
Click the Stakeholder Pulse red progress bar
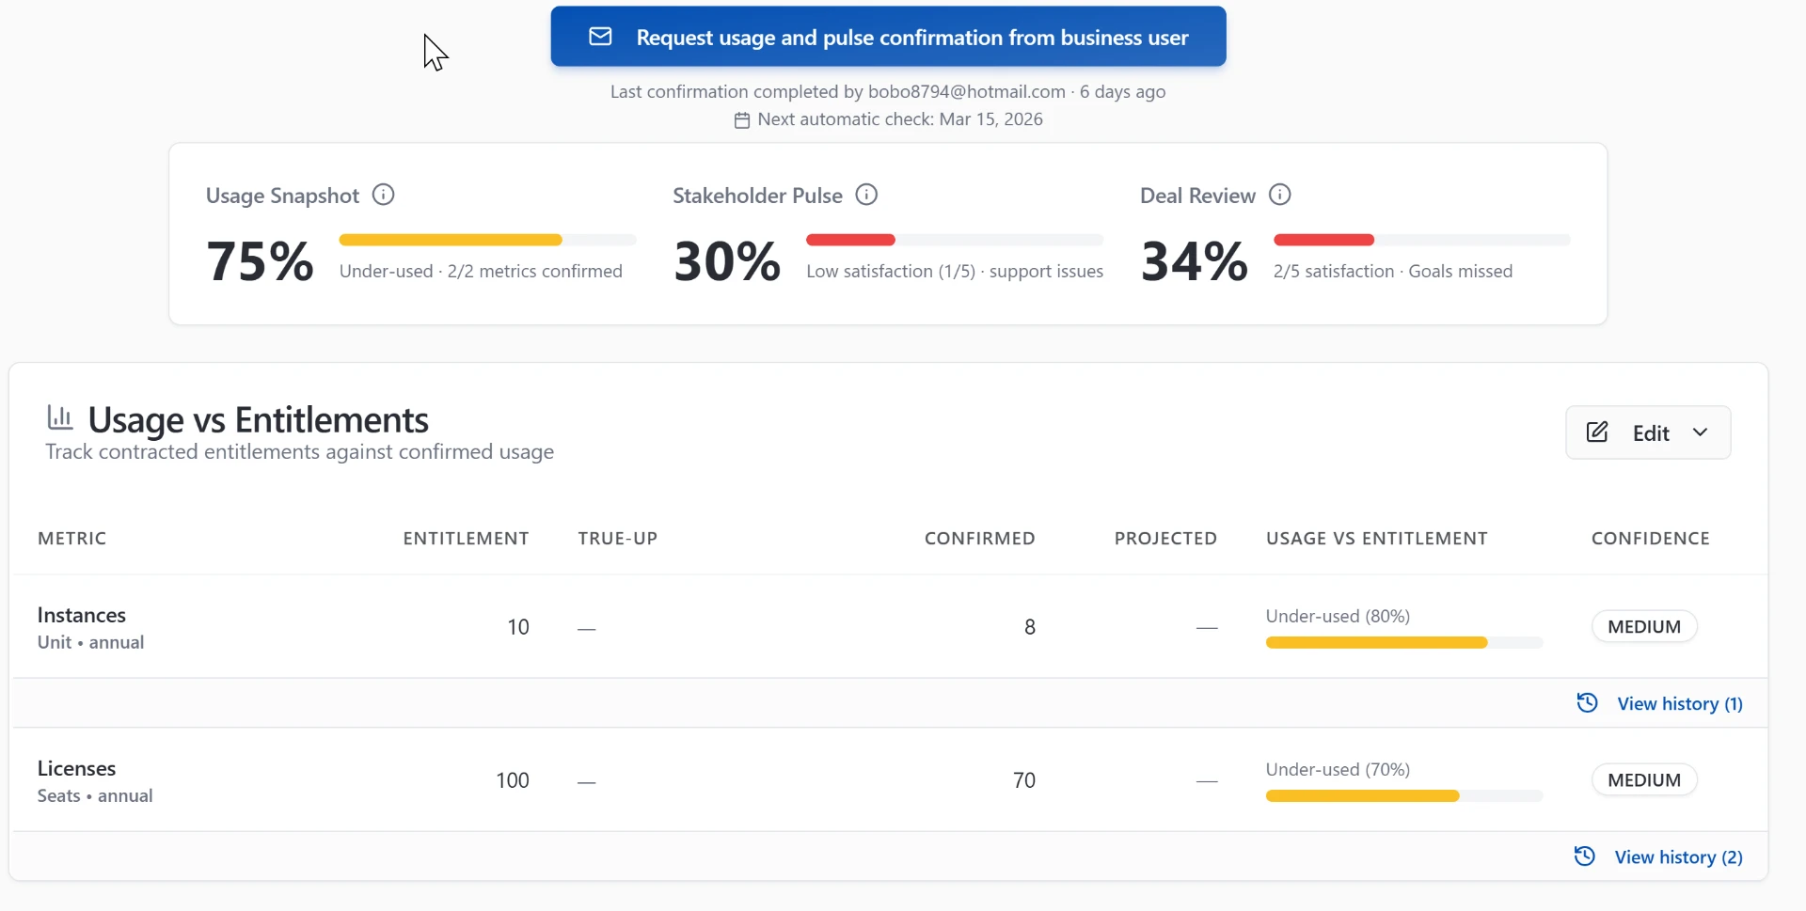tap(850, 241)
